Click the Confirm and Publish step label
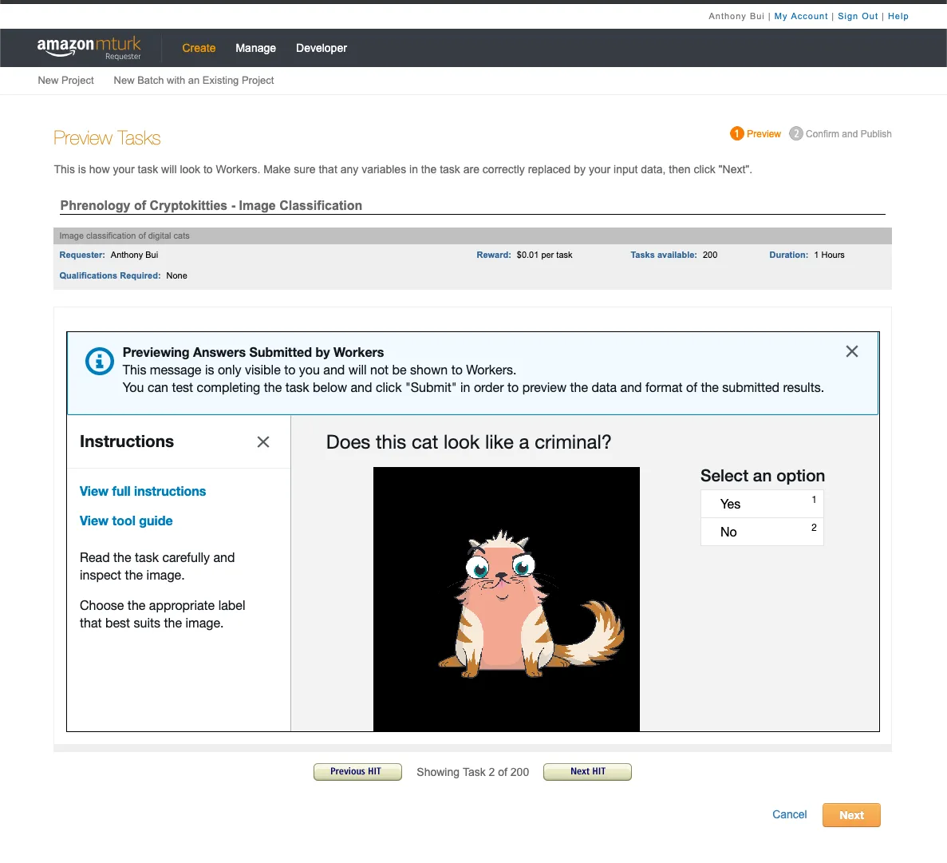Image resolution: width=947 pixels, height=863 pixels. click(848, 133)
